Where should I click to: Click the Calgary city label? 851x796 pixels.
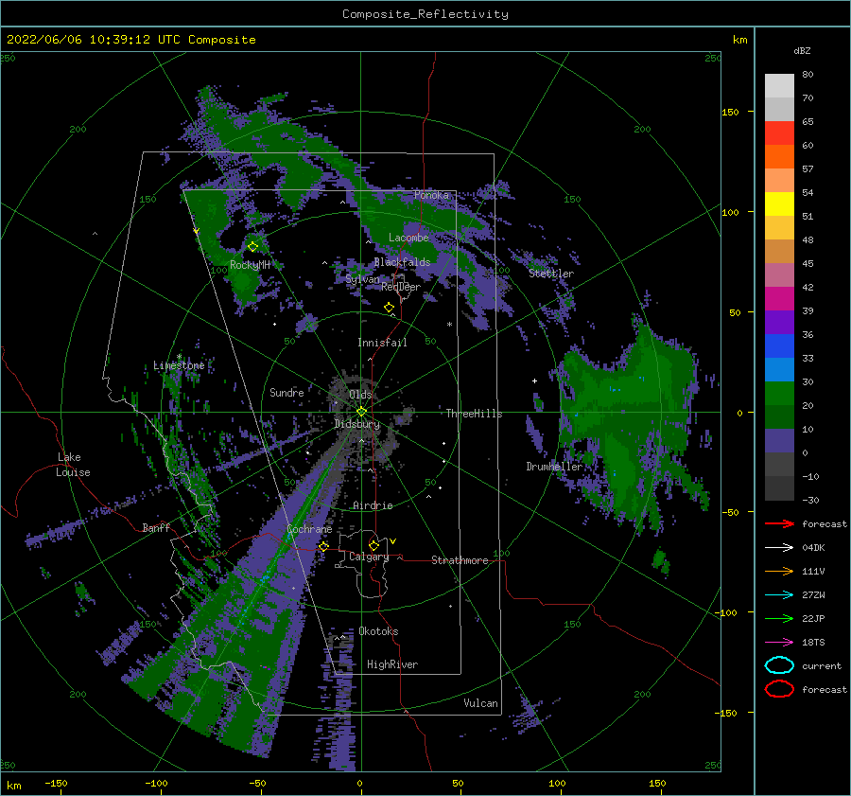[369, 557]
